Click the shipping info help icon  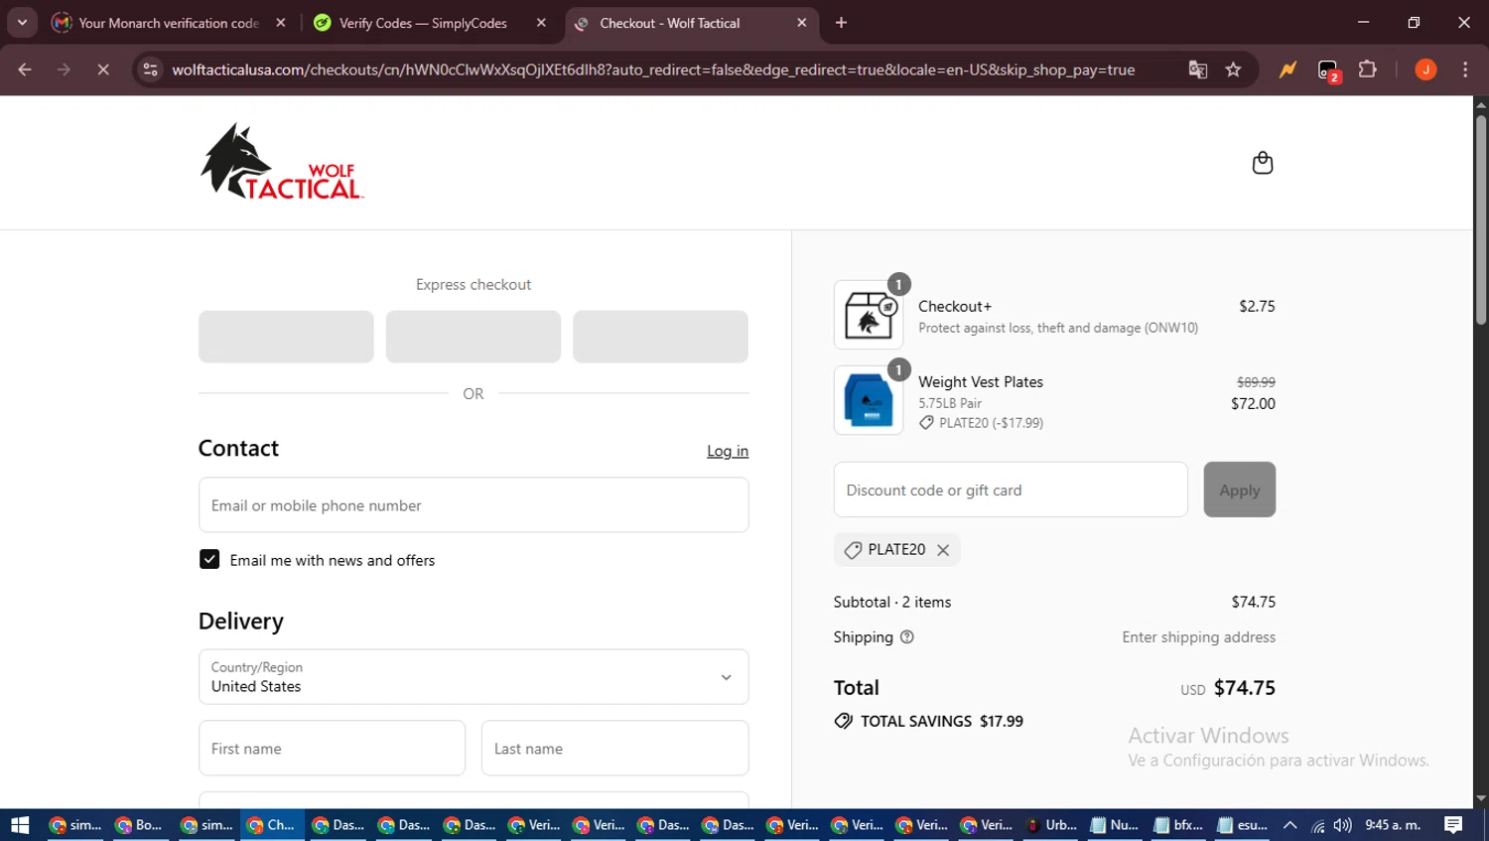coord(906,637)
